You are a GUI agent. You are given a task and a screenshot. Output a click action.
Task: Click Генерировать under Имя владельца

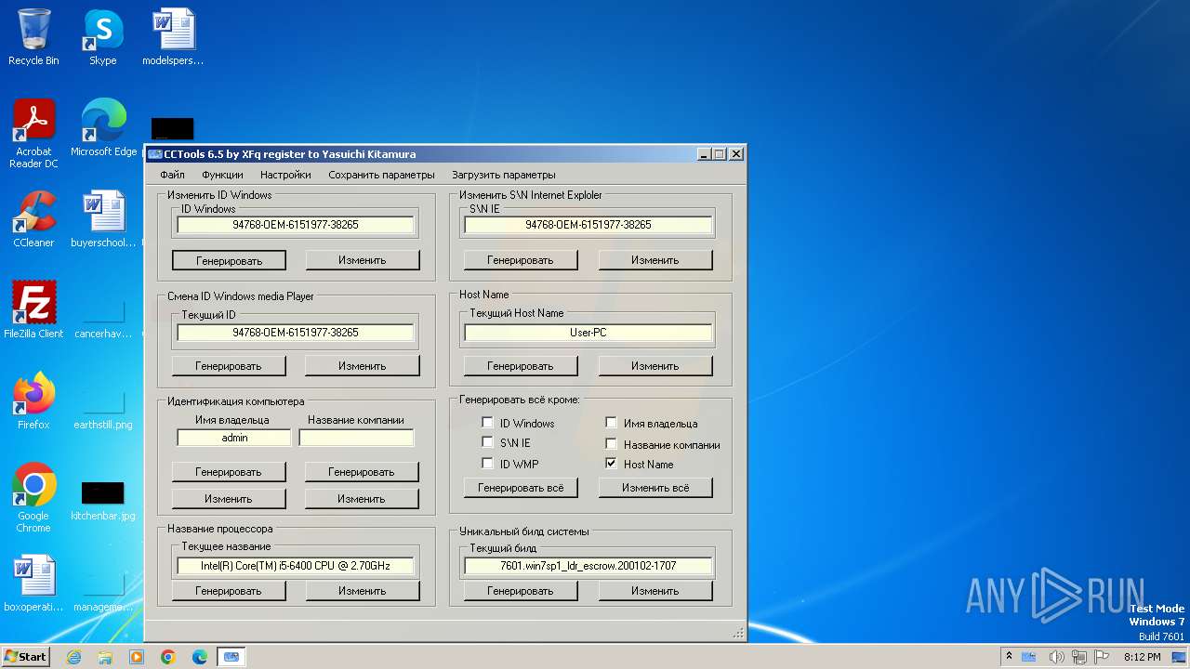tap(229, 472)
